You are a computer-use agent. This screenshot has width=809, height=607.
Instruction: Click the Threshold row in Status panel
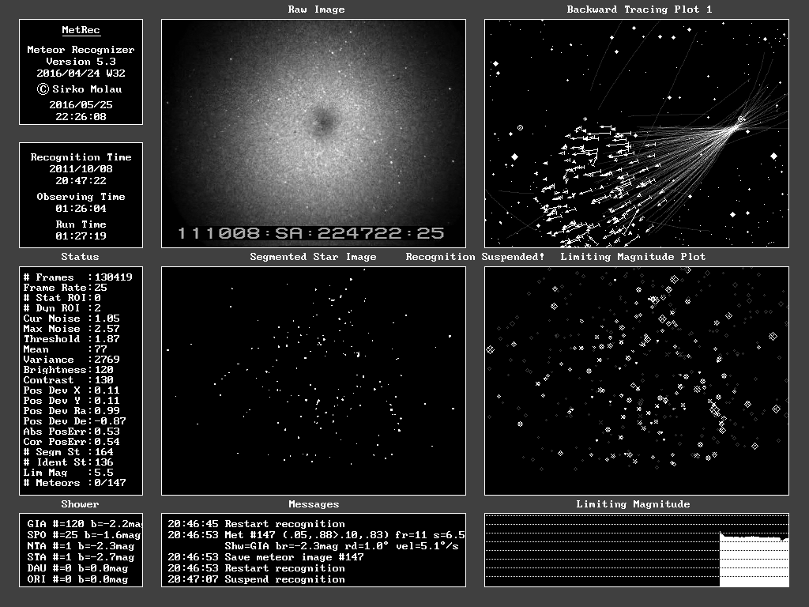pos(81,339)
